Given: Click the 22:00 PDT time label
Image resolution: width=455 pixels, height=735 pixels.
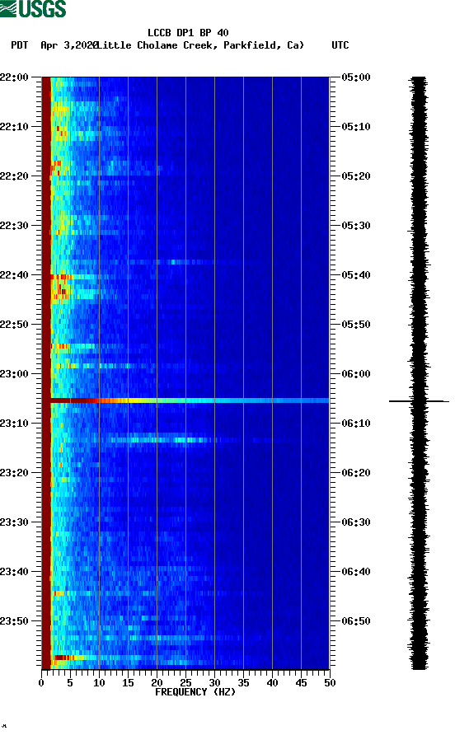Looking at the screenshot, I should (14, 77).
